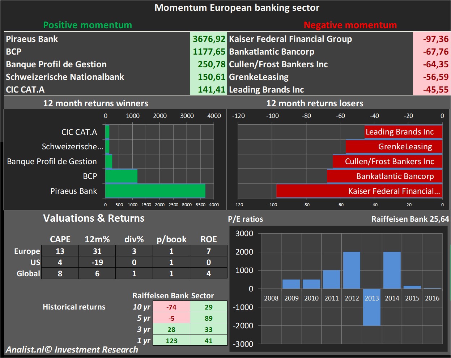
Task: Click the 12 month returns losers title
Action: [x=315, y=103]
